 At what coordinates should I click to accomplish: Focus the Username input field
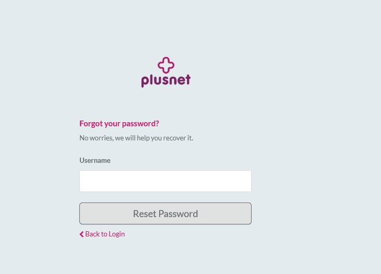(x=165, y=181)
